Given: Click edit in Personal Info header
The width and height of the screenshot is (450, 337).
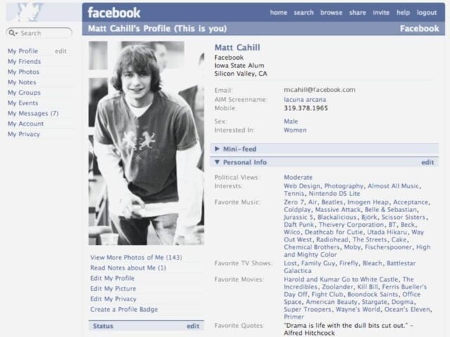Looking at the screenshot, I should pos(427,162).
